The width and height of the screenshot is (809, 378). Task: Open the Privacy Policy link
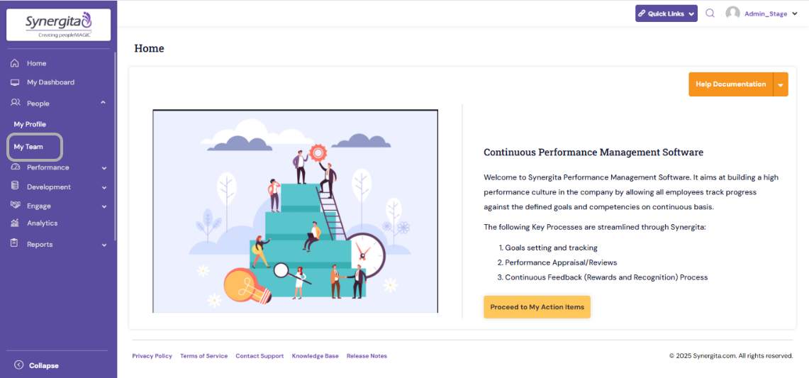(x=152, y=356)
